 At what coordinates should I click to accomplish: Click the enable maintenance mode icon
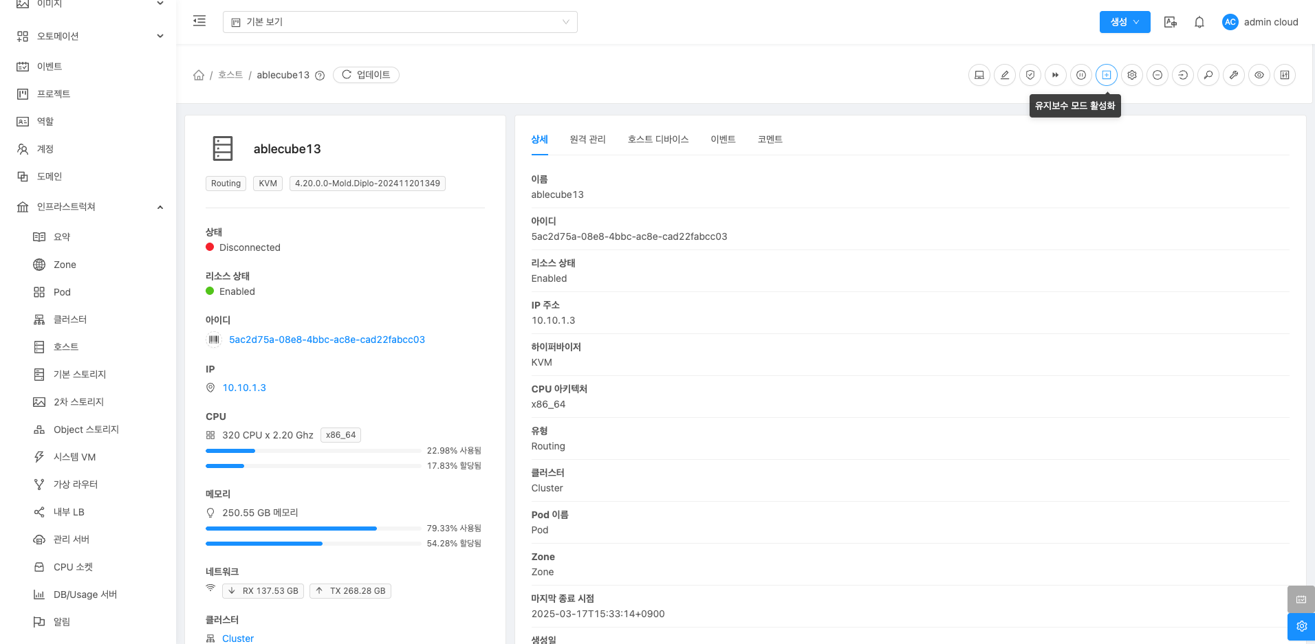(x=1106, y=75)
